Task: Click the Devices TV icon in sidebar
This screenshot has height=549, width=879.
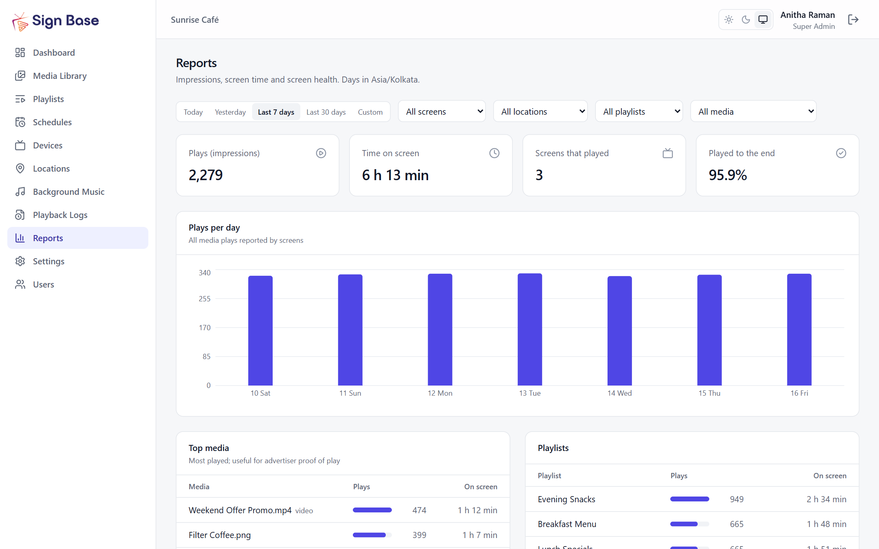Action: pos(20,145)
